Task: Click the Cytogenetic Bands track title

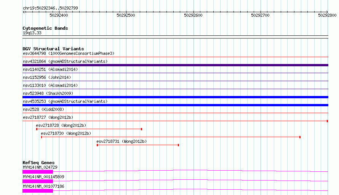Action: point(45,28)
